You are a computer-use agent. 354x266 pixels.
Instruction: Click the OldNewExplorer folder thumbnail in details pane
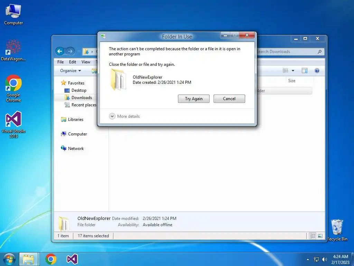coord(64,223)
